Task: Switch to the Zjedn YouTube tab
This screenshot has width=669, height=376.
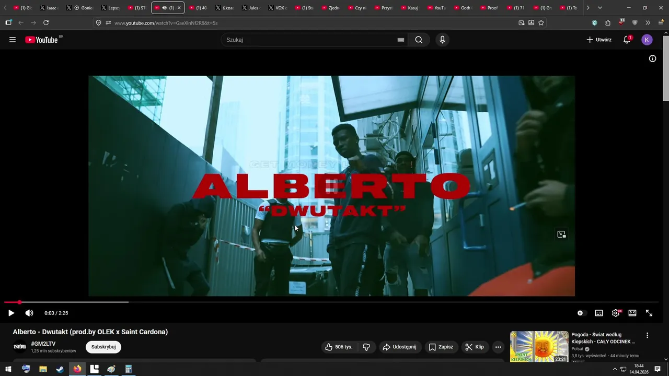Action: [330, 8]
